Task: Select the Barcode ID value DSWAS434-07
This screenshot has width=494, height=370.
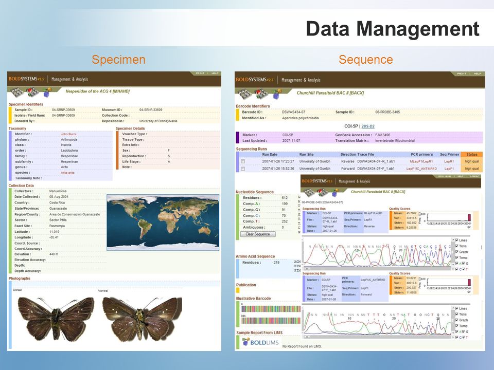Action: tap(293, 112)
